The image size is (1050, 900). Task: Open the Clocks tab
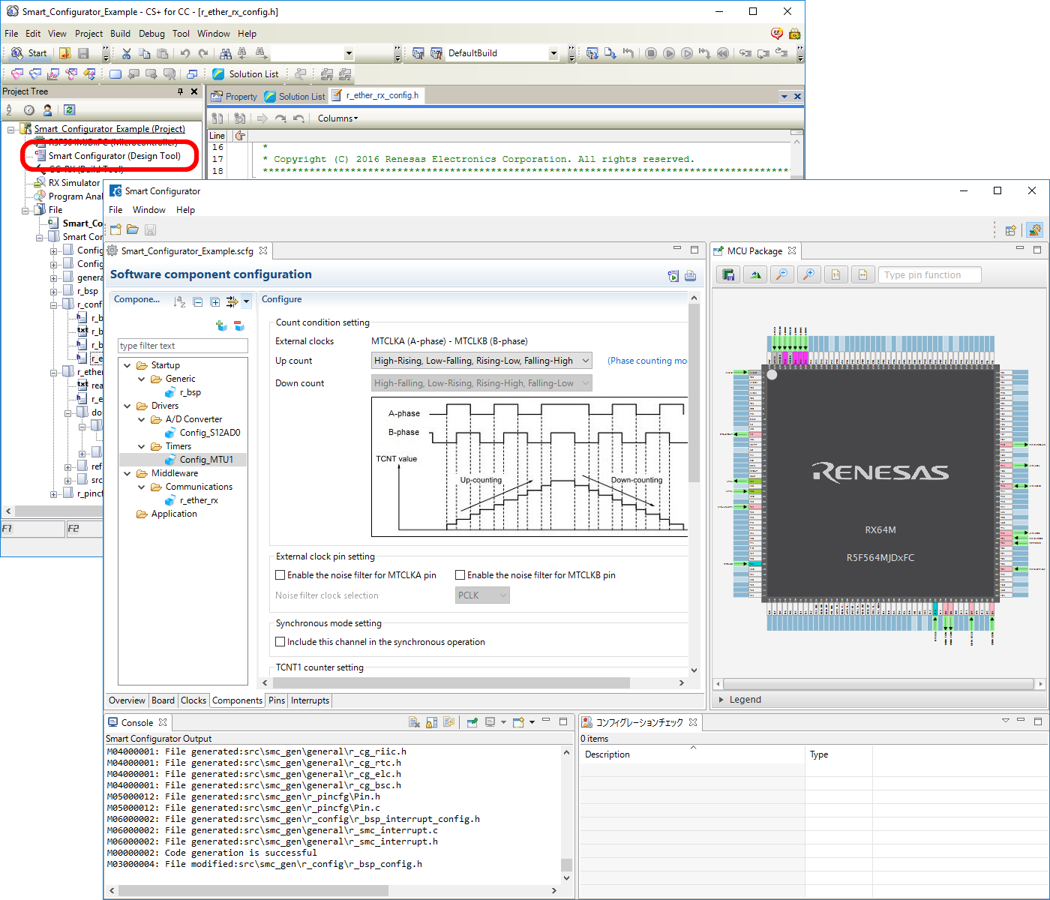coord(193,700)
